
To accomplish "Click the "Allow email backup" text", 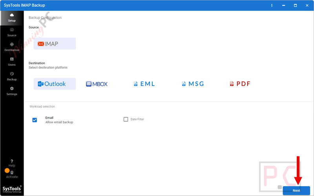I will [59, 122].
